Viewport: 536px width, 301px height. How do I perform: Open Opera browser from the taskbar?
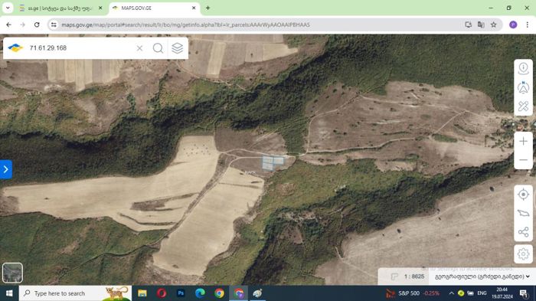[x=162, y=293]
